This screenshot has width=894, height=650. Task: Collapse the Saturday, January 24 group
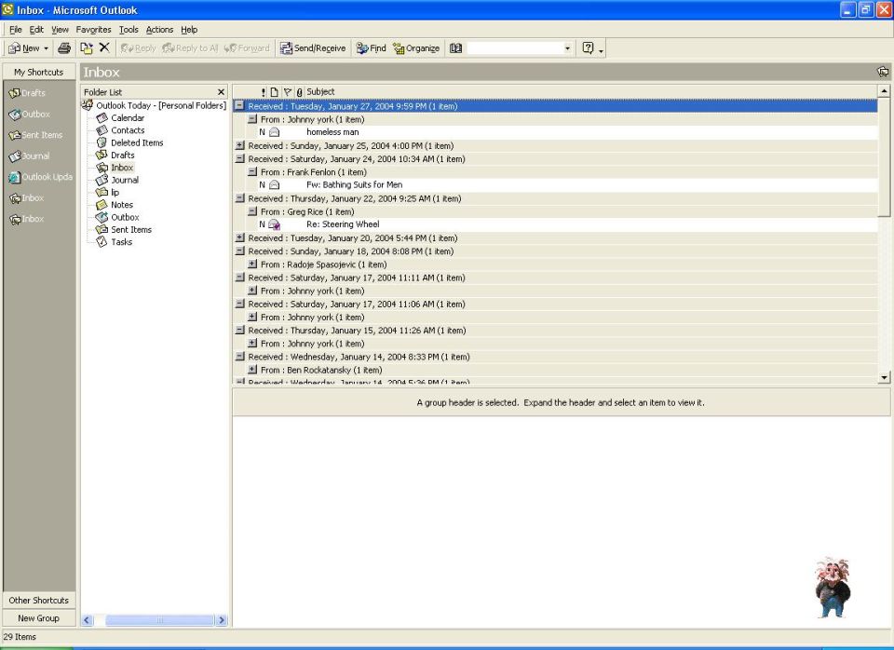(240, 158)
